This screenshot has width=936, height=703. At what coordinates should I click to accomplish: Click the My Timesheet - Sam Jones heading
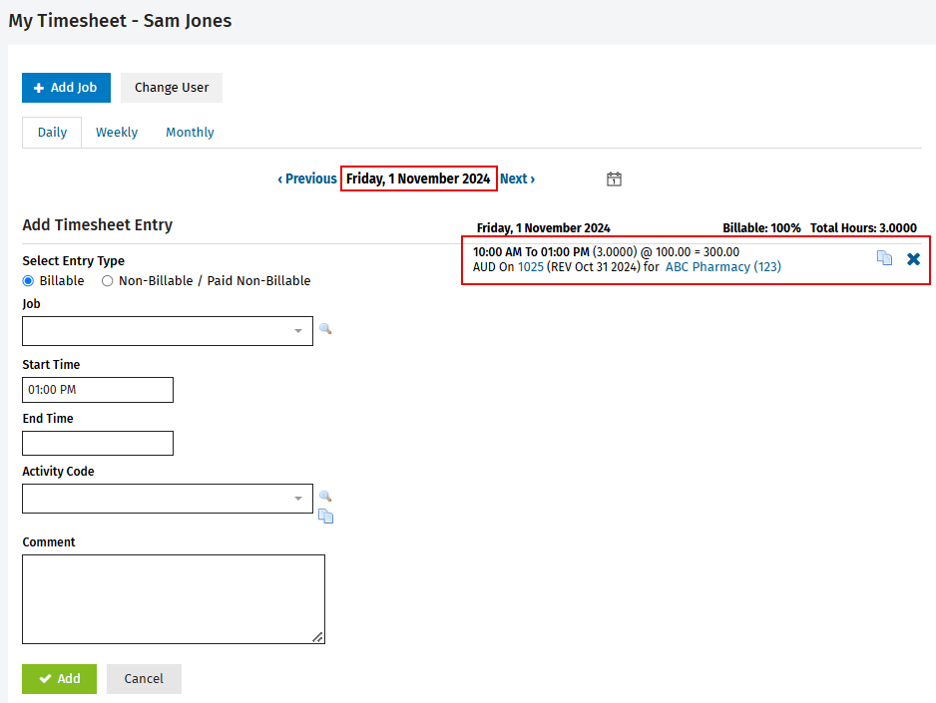tap(120, 21)
